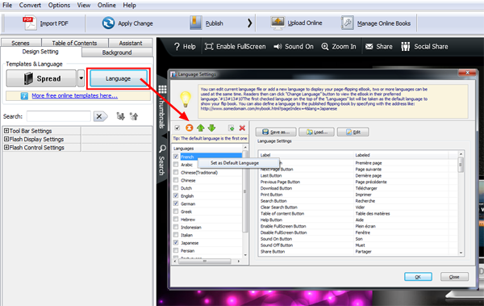Viewport: 484px width, 306px height.
Task: Click the Zoom In magnifier icon
Action: (325, 47)
